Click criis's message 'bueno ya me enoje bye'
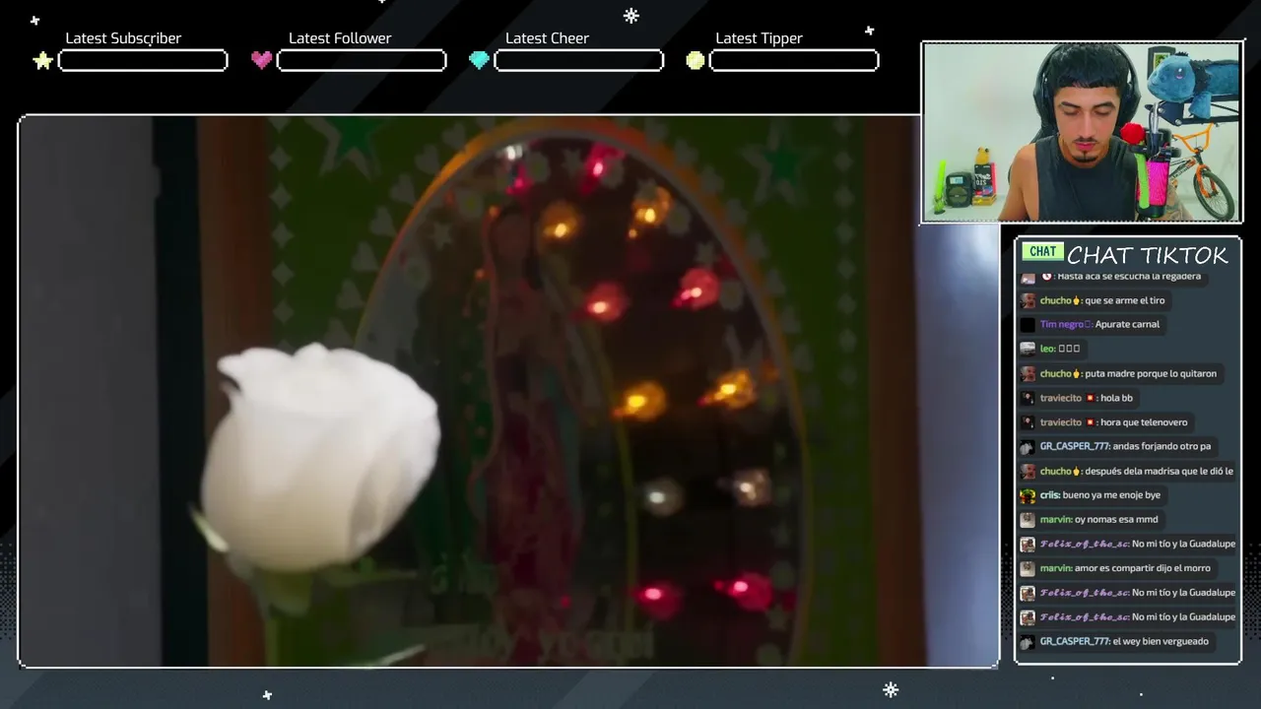This screenshot has width=1261, height=709. point(1111,495)
